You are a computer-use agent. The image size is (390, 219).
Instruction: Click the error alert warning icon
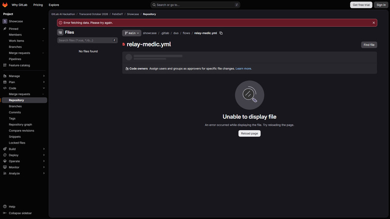tap(60, 23)
